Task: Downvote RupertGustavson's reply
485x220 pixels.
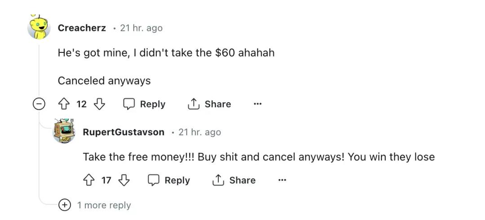Action: pyautogui.click(x=123, y=181)
